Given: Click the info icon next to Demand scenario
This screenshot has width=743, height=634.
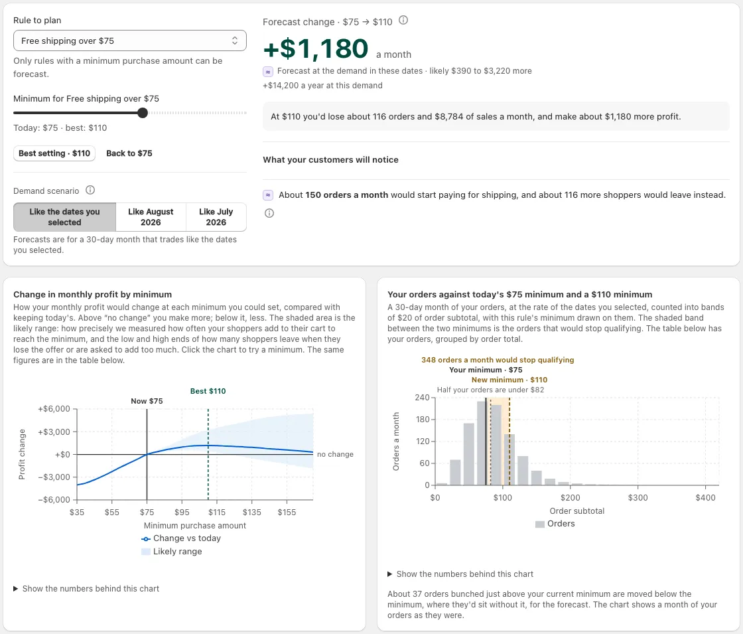Looking at the screenshot, I should 90,190.
